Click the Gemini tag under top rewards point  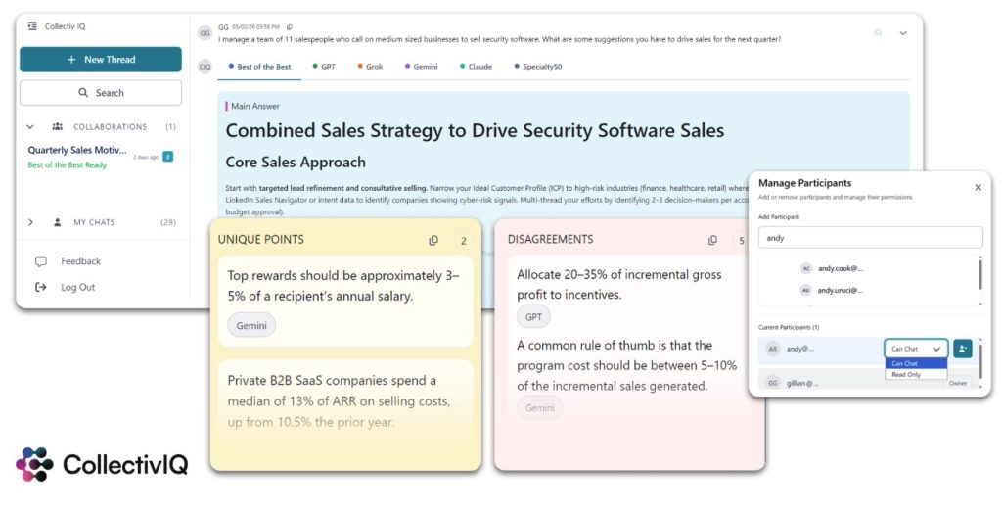251,325
